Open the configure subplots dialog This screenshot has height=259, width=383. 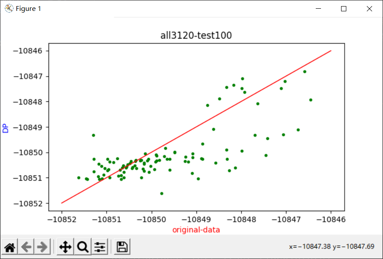click(100, 247)
